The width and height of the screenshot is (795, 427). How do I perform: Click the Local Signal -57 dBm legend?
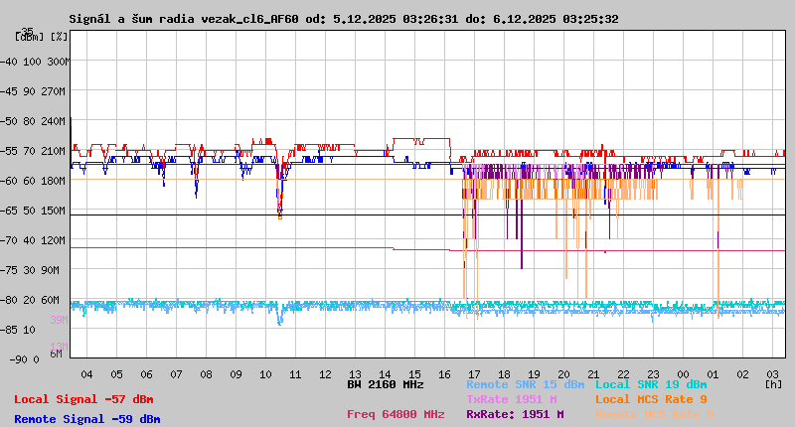pyautogui.click(x=83, y=399)
